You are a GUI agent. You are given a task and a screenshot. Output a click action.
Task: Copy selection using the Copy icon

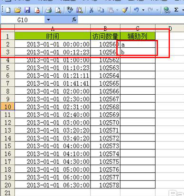101,10
